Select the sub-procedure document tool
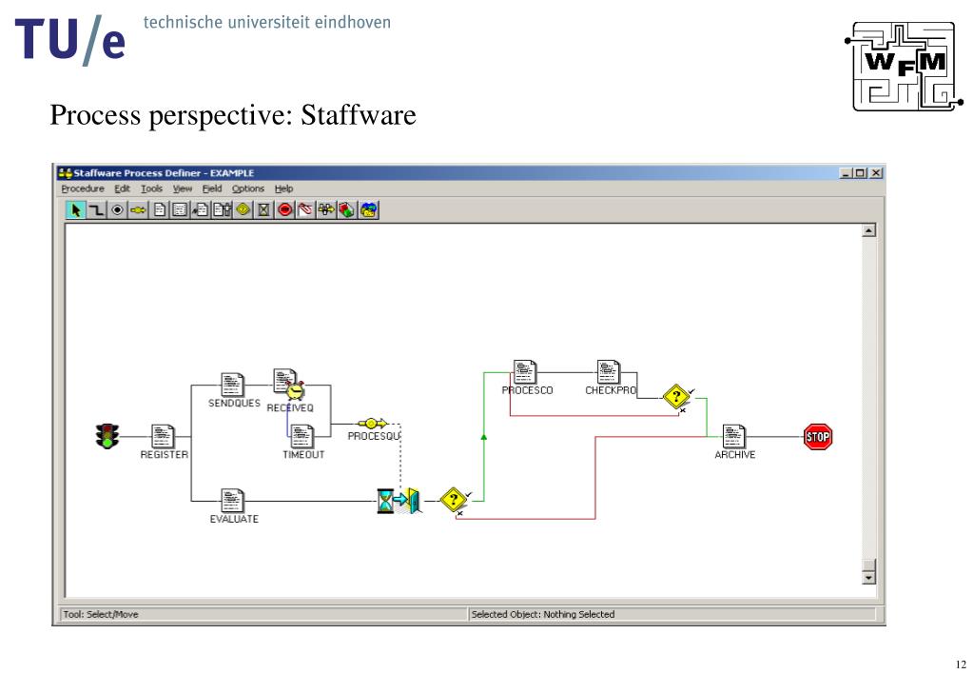Viewport: 973px width, 674px height. (x=222, y=210)
